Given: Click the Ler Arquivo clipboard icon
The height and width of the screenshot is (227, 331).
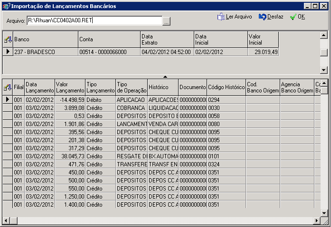Looking at the screenshot, I should 221,17.
